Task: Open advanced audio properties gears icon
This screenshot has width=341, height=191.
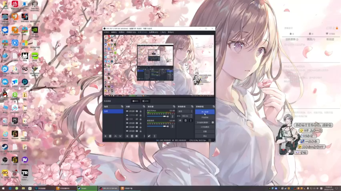Action: (x=149, y=136)
